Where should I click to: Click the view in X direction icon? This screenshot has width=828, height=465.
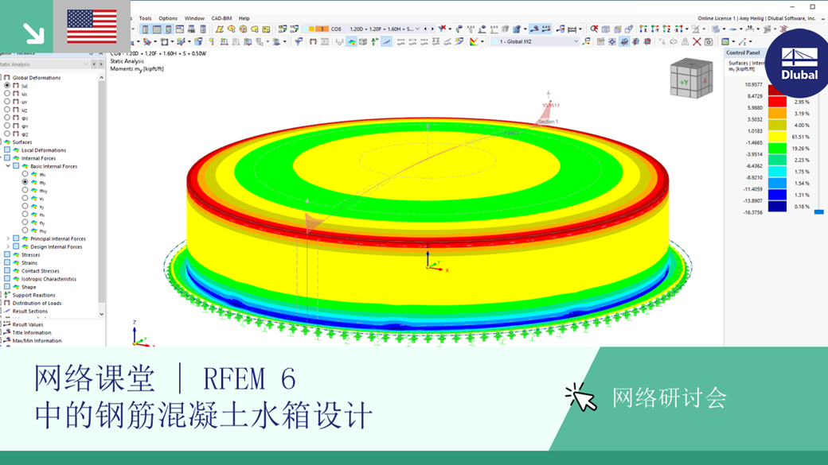(x=643, y=29)
